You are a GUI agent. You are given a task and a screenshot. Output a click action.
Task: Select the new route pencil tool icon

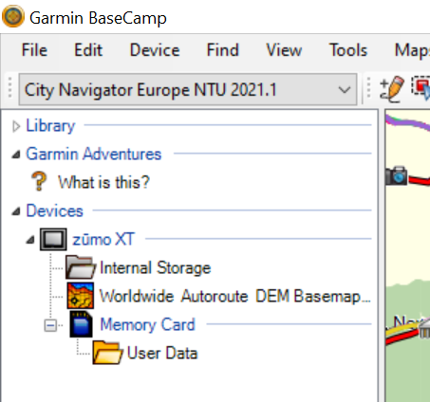[392, 89]
